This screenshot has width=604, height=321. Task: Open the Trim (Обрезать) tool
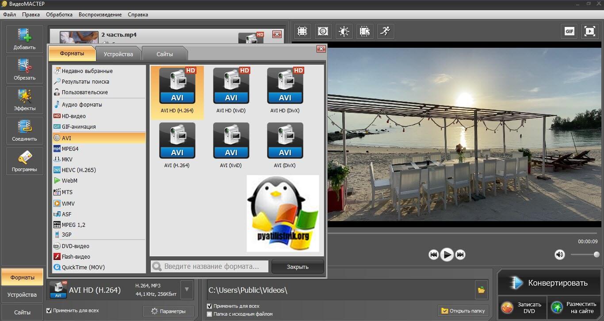click(x=25, y=69)
